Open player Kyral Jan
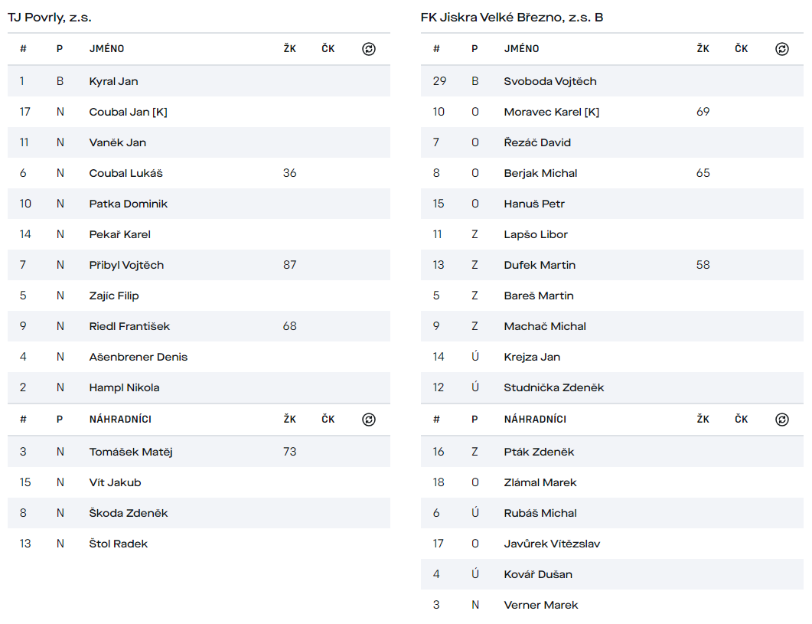The image size is (812, 624). click(113, 81)
